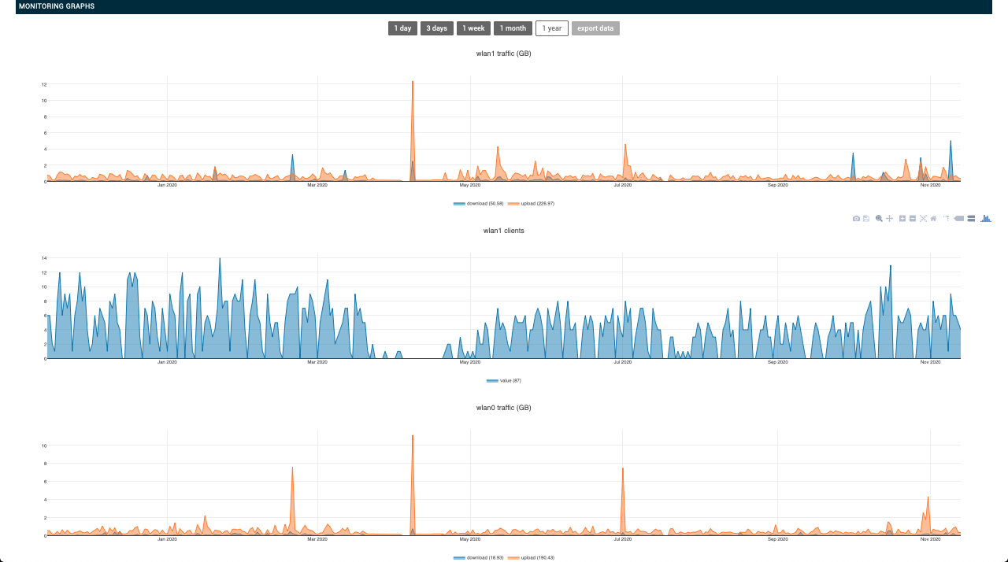The image size is (1008, 562).
Task: Click the floppy disk save icon in the modebar
Action: tap(866, 218)
